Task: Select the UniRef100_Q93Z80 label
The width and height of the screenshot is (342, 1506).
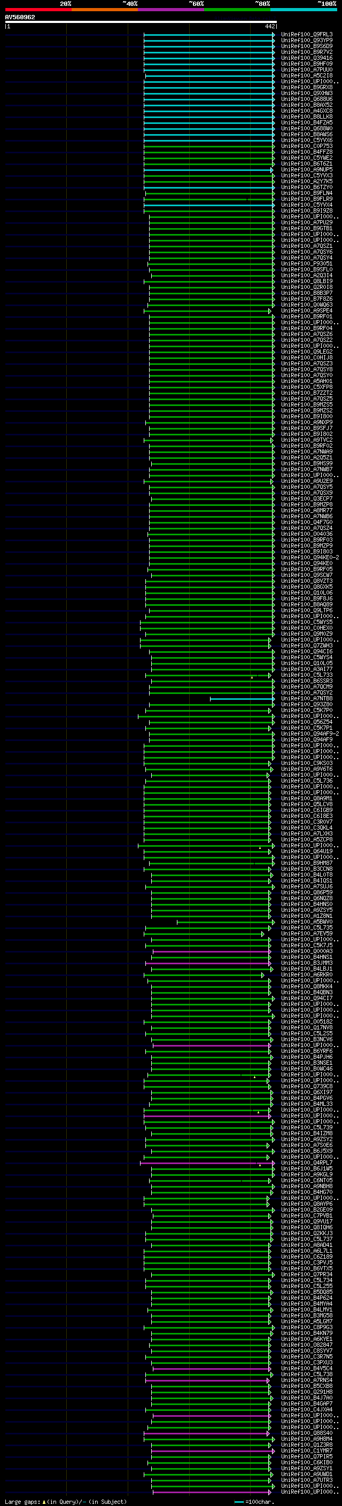Action: pos(307,705)
